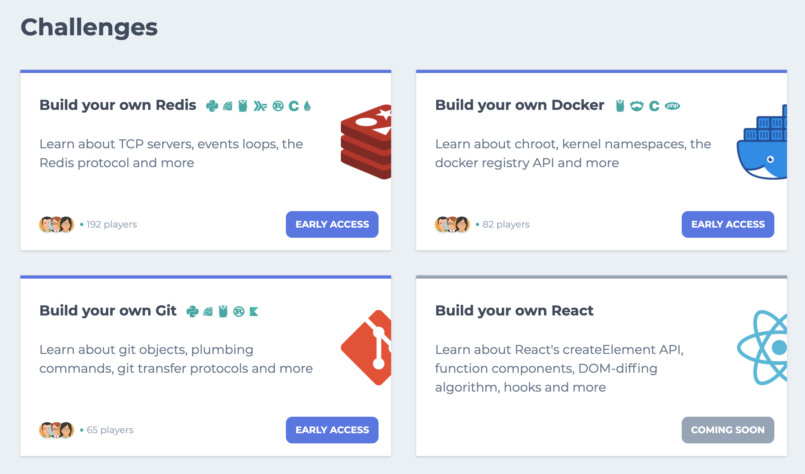Click the Haskell icon on Redis card
805x474 pixels.
(x=260, y=106)
